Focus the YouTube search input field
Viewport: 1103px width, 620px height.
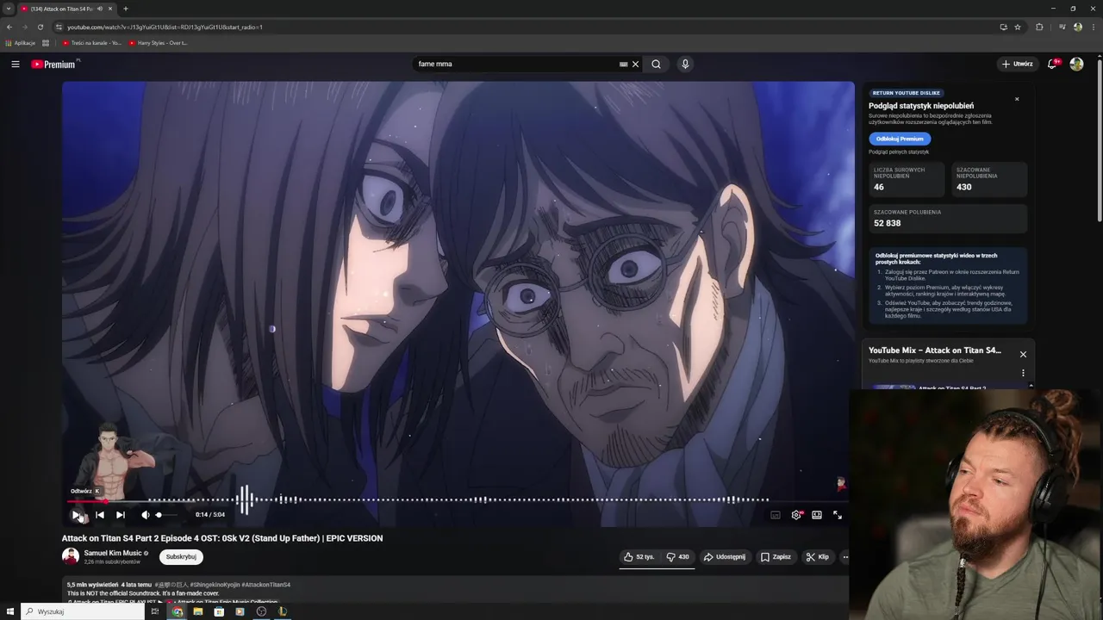click(x=515, y=64)
